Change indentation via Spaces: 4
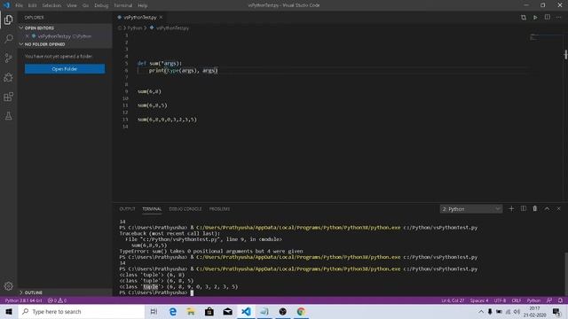The height and width of the screenshot is (319, 568). tap(479, 300)
